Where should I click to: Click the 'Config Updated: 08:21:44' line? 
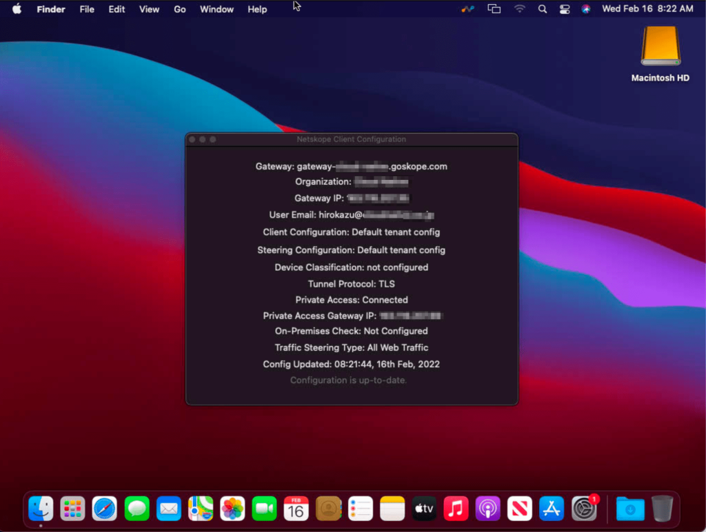[351, 364]
